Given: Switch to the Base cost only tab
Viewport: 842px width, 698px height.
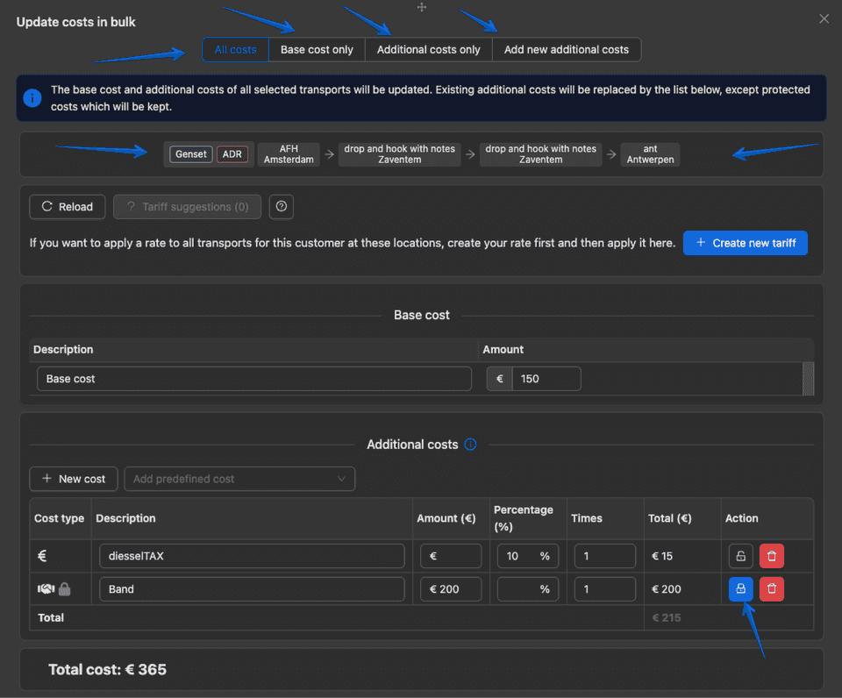Looking at the screenshot, I should (x=317, y=49).
